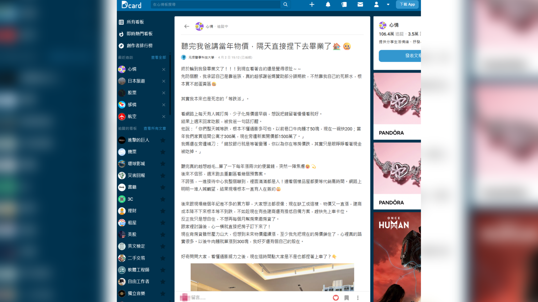
Task: Create a new post with the plus icon
Action: [312, 4]
